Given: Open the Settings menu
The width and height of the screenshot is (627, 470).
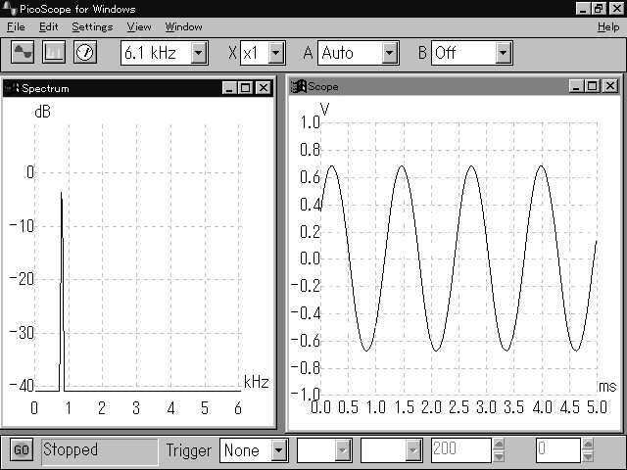Looking at the screenshot, I should pos(92,26).
